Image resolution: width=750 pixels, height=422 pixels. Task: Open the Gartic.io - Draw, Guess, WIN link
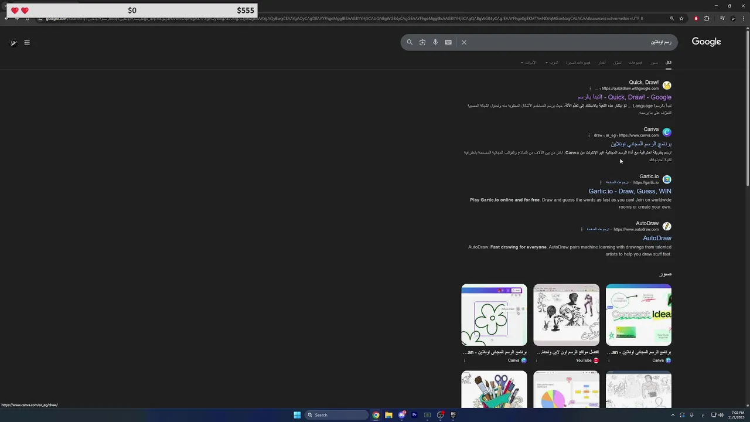click(x=630, y=191)
